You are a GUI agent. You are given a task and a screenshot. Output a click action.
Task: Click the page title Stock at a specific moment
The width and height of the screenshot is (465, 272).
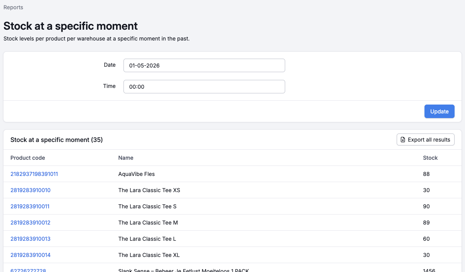pyautogui.click(x=71, y=26)
